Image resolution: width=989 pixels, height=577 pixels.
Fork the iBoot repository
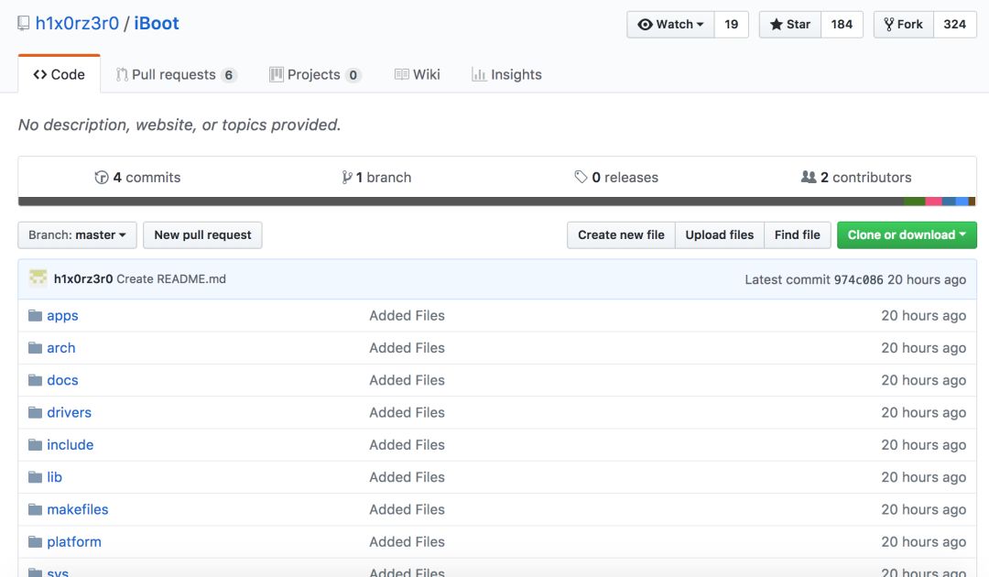[903, 25]
